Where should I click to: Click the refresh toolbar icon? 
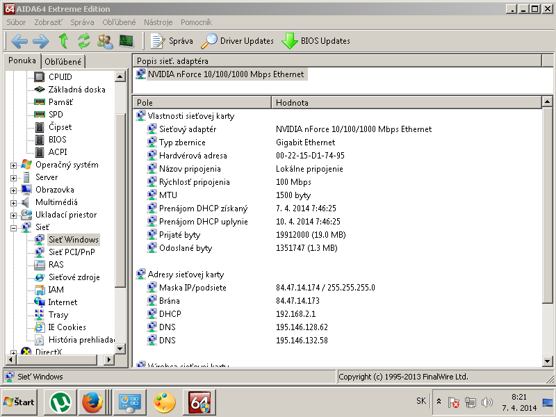click(84, 41)
